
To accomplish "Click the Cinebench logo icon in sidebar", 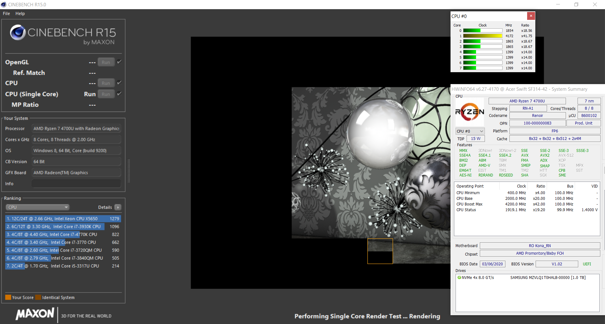I will (18, 32).
